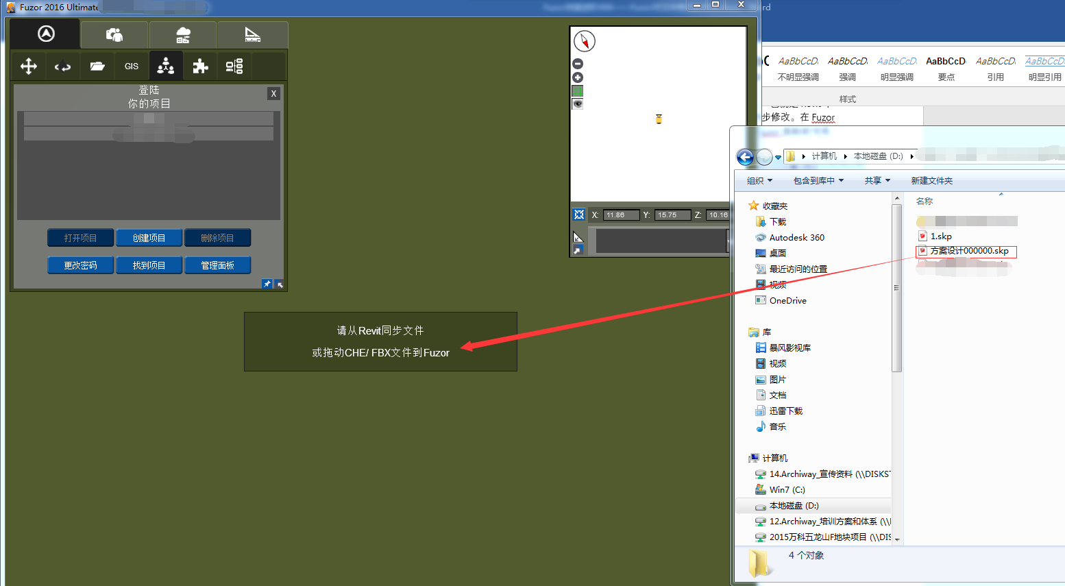This screenshot has height=586, width=1065.
Task: Click the 找到项目 button
Action: [149, 265]
